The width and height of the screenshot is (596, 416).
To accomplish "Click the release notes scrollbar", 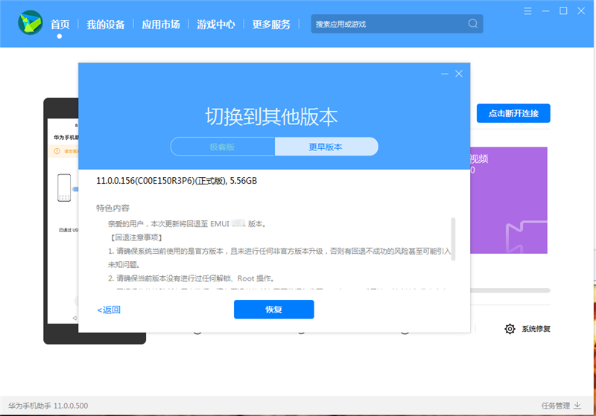I will pos(453,238).
